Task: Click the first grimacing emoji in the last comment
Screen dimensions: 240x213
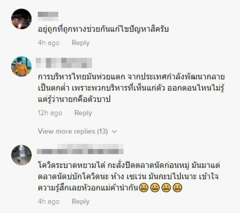Action: [x=144, y=187]
